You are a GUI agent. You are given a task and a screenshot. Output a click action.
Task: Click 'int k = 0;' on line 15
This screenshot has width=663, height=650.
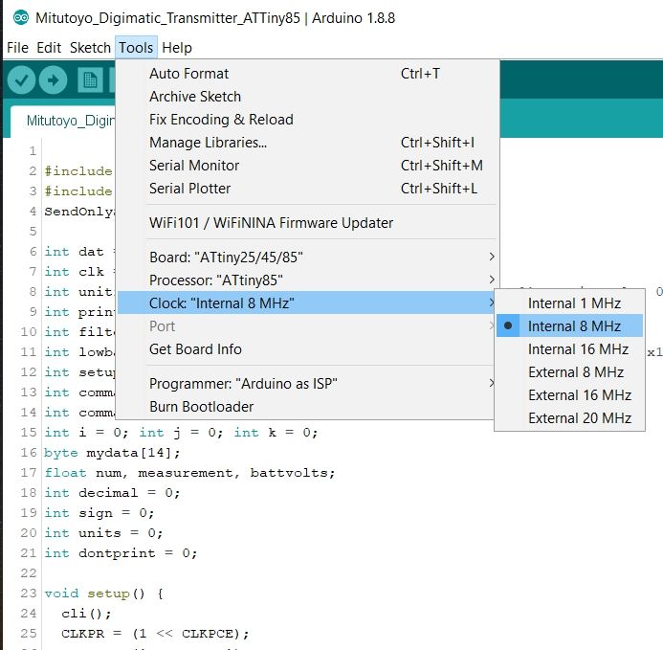276,433
